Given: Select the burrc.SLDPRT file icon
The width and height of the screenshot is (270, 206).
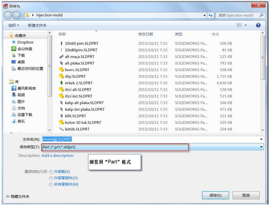Looking at the screenshot, I should click(x=61, y=70).
